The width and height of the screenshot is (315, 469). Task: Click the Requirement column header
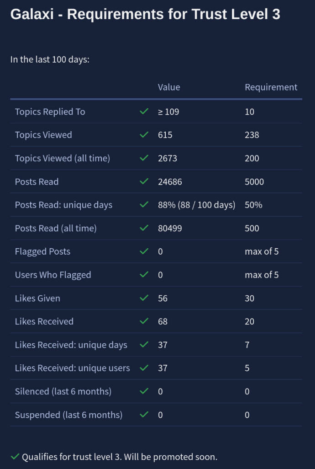coord(271,87)
